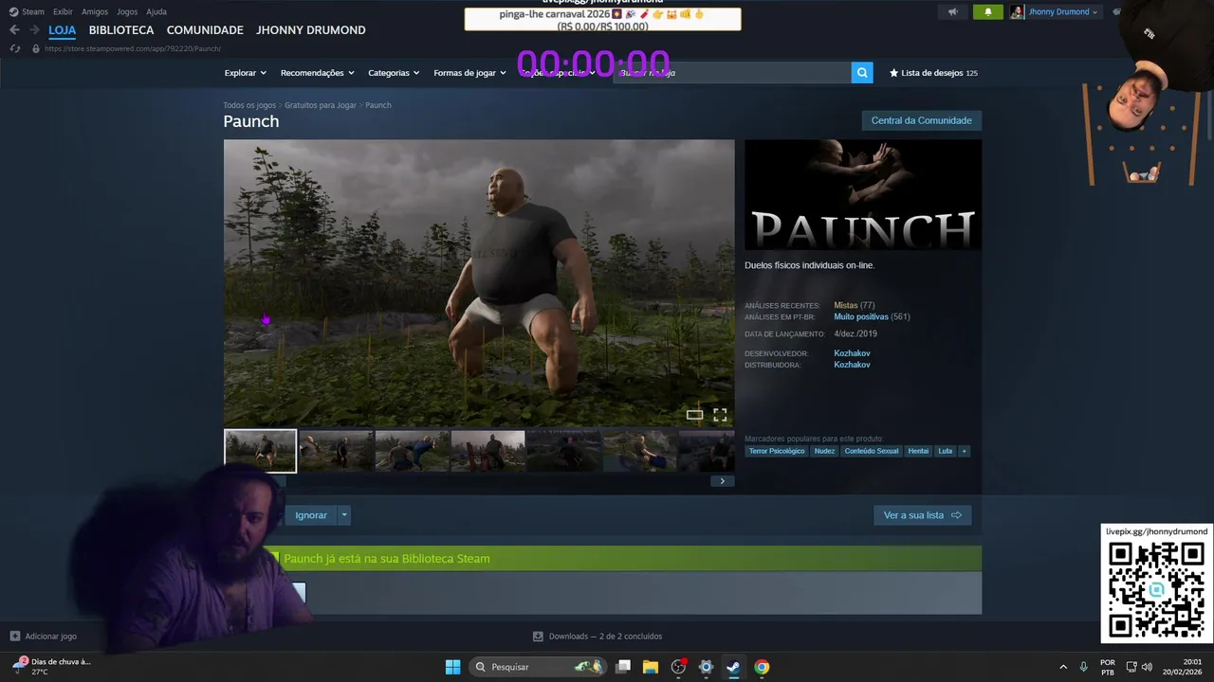Click the right arrow under the thumbnail strip
The width and height of the screenshot is (1214, 682).
[x=722, y=481]
